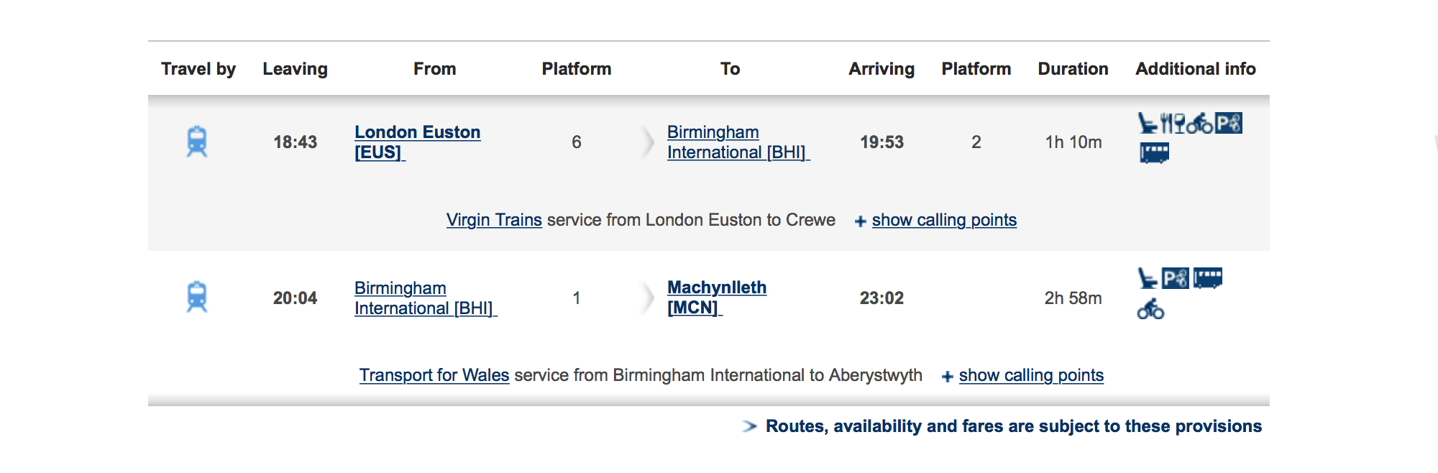Open the Birmingham International [BHI] arrival link
This screenshot has width=1438, height=473.
(738, 142)
